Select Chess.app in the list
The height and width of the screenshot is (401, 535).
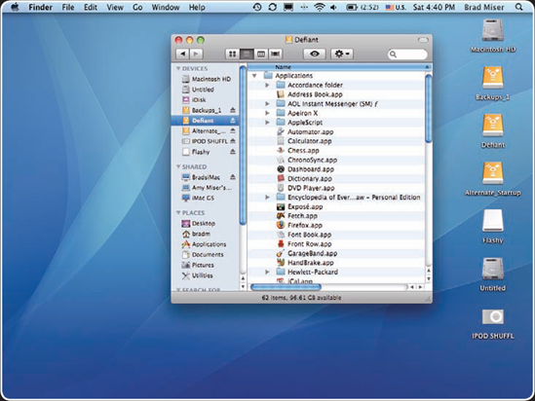pyautogui.click(x=336, y=150)
